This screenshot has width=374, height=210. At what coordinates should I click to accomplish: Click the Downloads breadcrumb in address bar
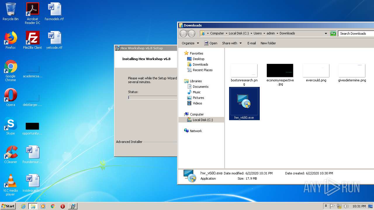(x=287, y=34)
